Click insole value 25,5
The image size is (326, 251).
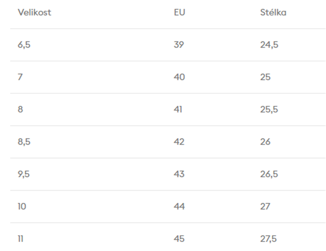[x=269, y=109]
